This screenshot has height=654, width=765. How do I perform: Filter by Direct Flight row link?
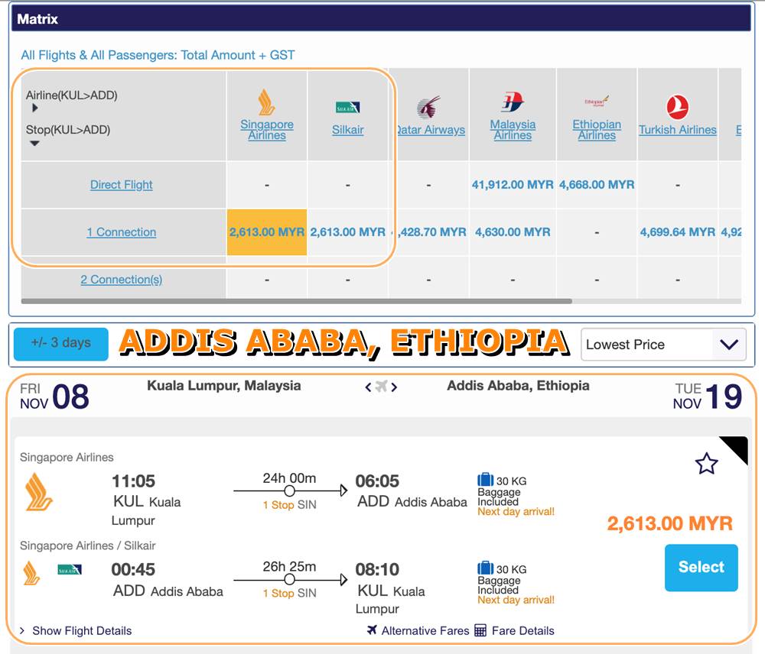tap(122, 185)
